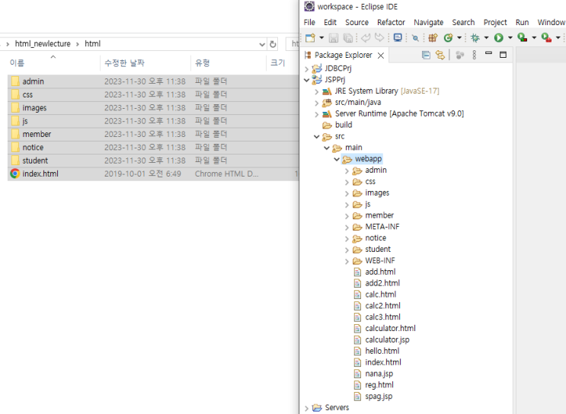Open the File menu in Eclipse
This screenshot has height=414, width=566.
click(x=309, y=22)
